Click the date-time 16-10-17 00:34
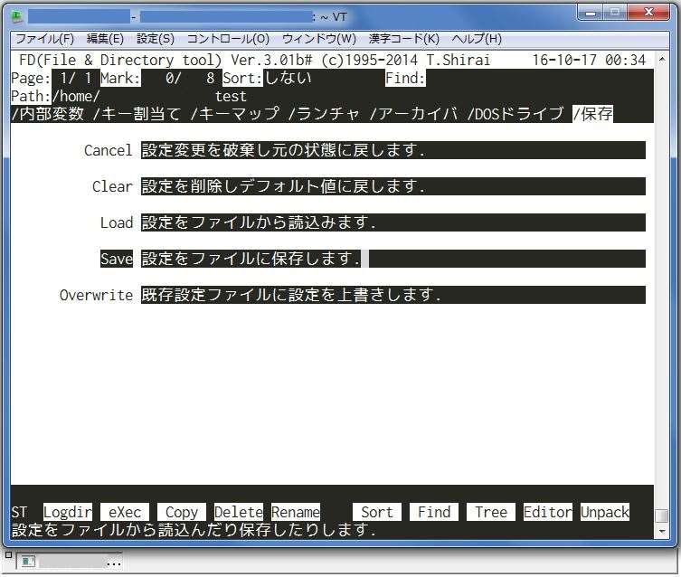Image resolution: width=681 pixels, height=577 pixels. point(589,60)
